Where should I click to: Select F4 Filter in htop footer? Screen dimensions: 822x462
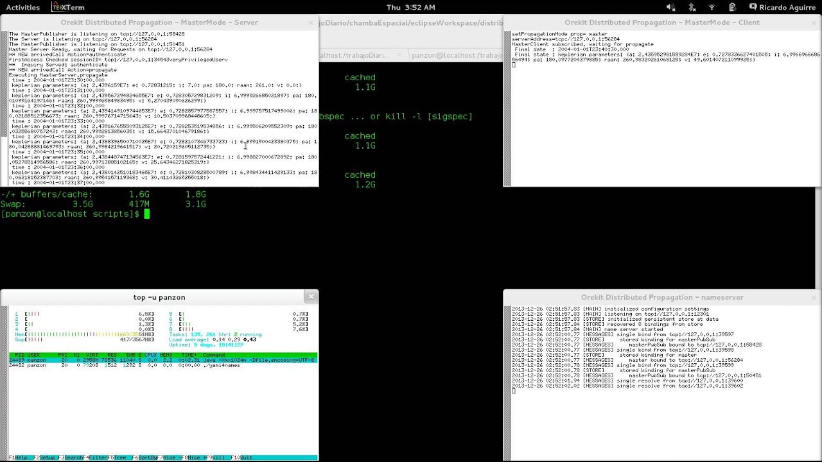coord(96,458)
